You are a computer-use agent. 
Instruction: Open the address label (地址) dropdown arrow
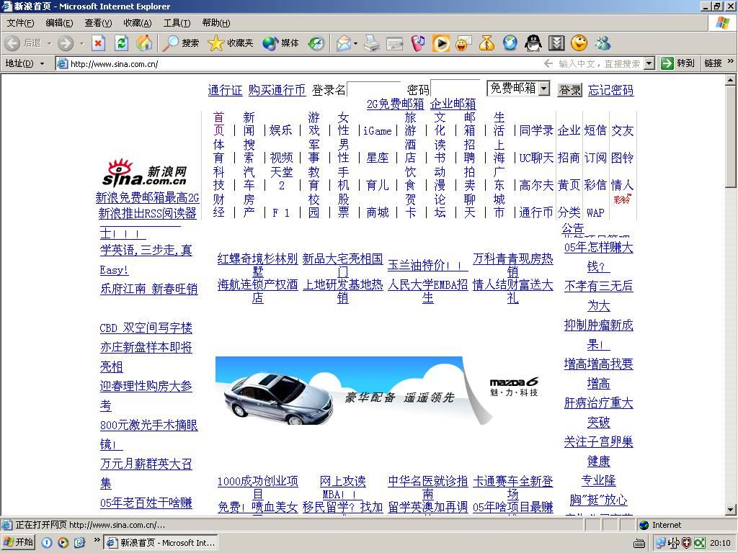(42, 63)
